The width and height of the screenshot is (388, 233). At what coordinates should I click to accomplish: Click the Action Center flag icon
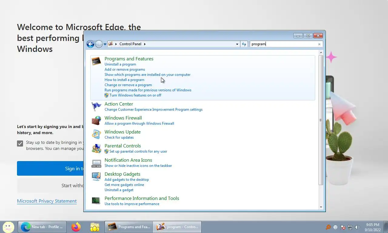[x=96, y=106]
